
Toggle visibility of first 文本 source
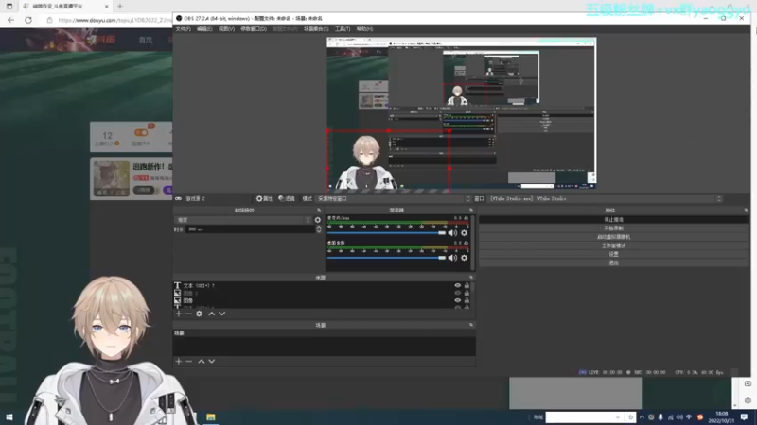point(458,285)
